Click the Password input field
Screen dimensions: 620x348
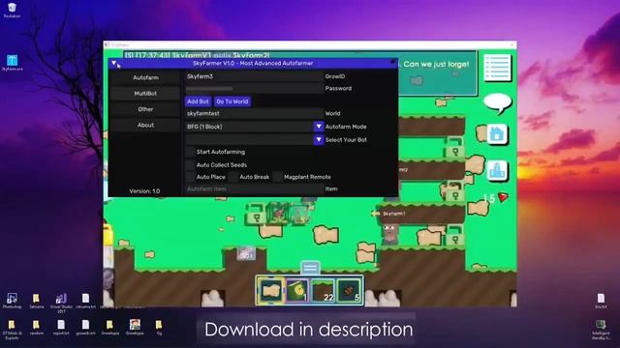click(x=254, y=88)
